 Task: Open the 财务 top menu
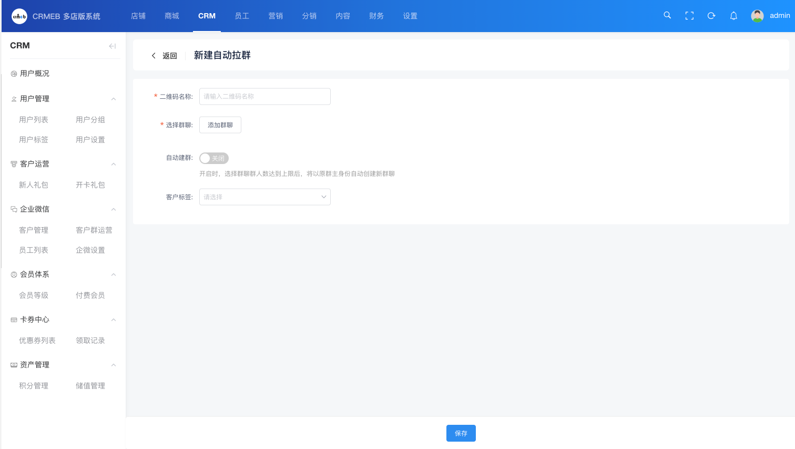pyautogui.click(x=376, y=16)
